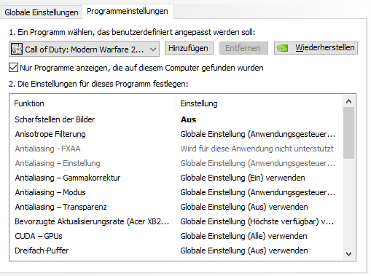Click 'Wird für diese Anwendung nicht unterstützt'
The width and height of the screenshot is (371, 276).
(x=257, y=149)
